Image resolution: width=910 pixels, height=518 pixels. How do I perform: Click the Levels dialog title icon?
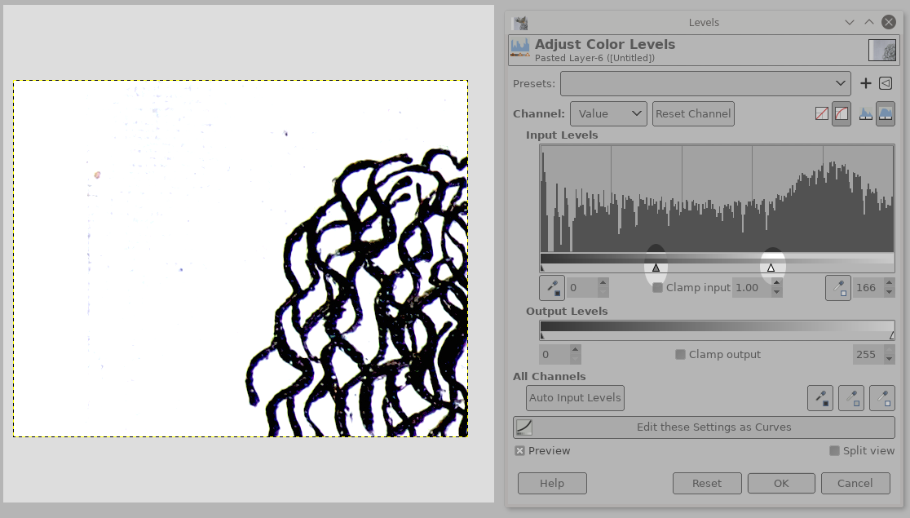520,23
